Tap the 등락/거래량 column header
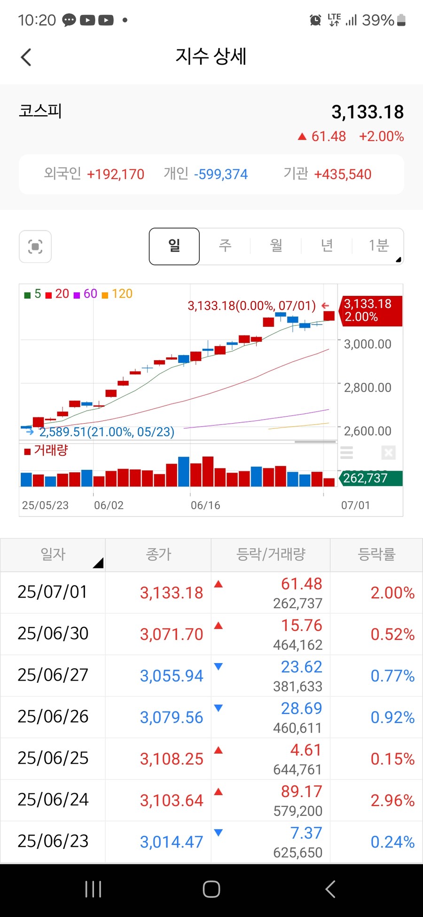 271,554
